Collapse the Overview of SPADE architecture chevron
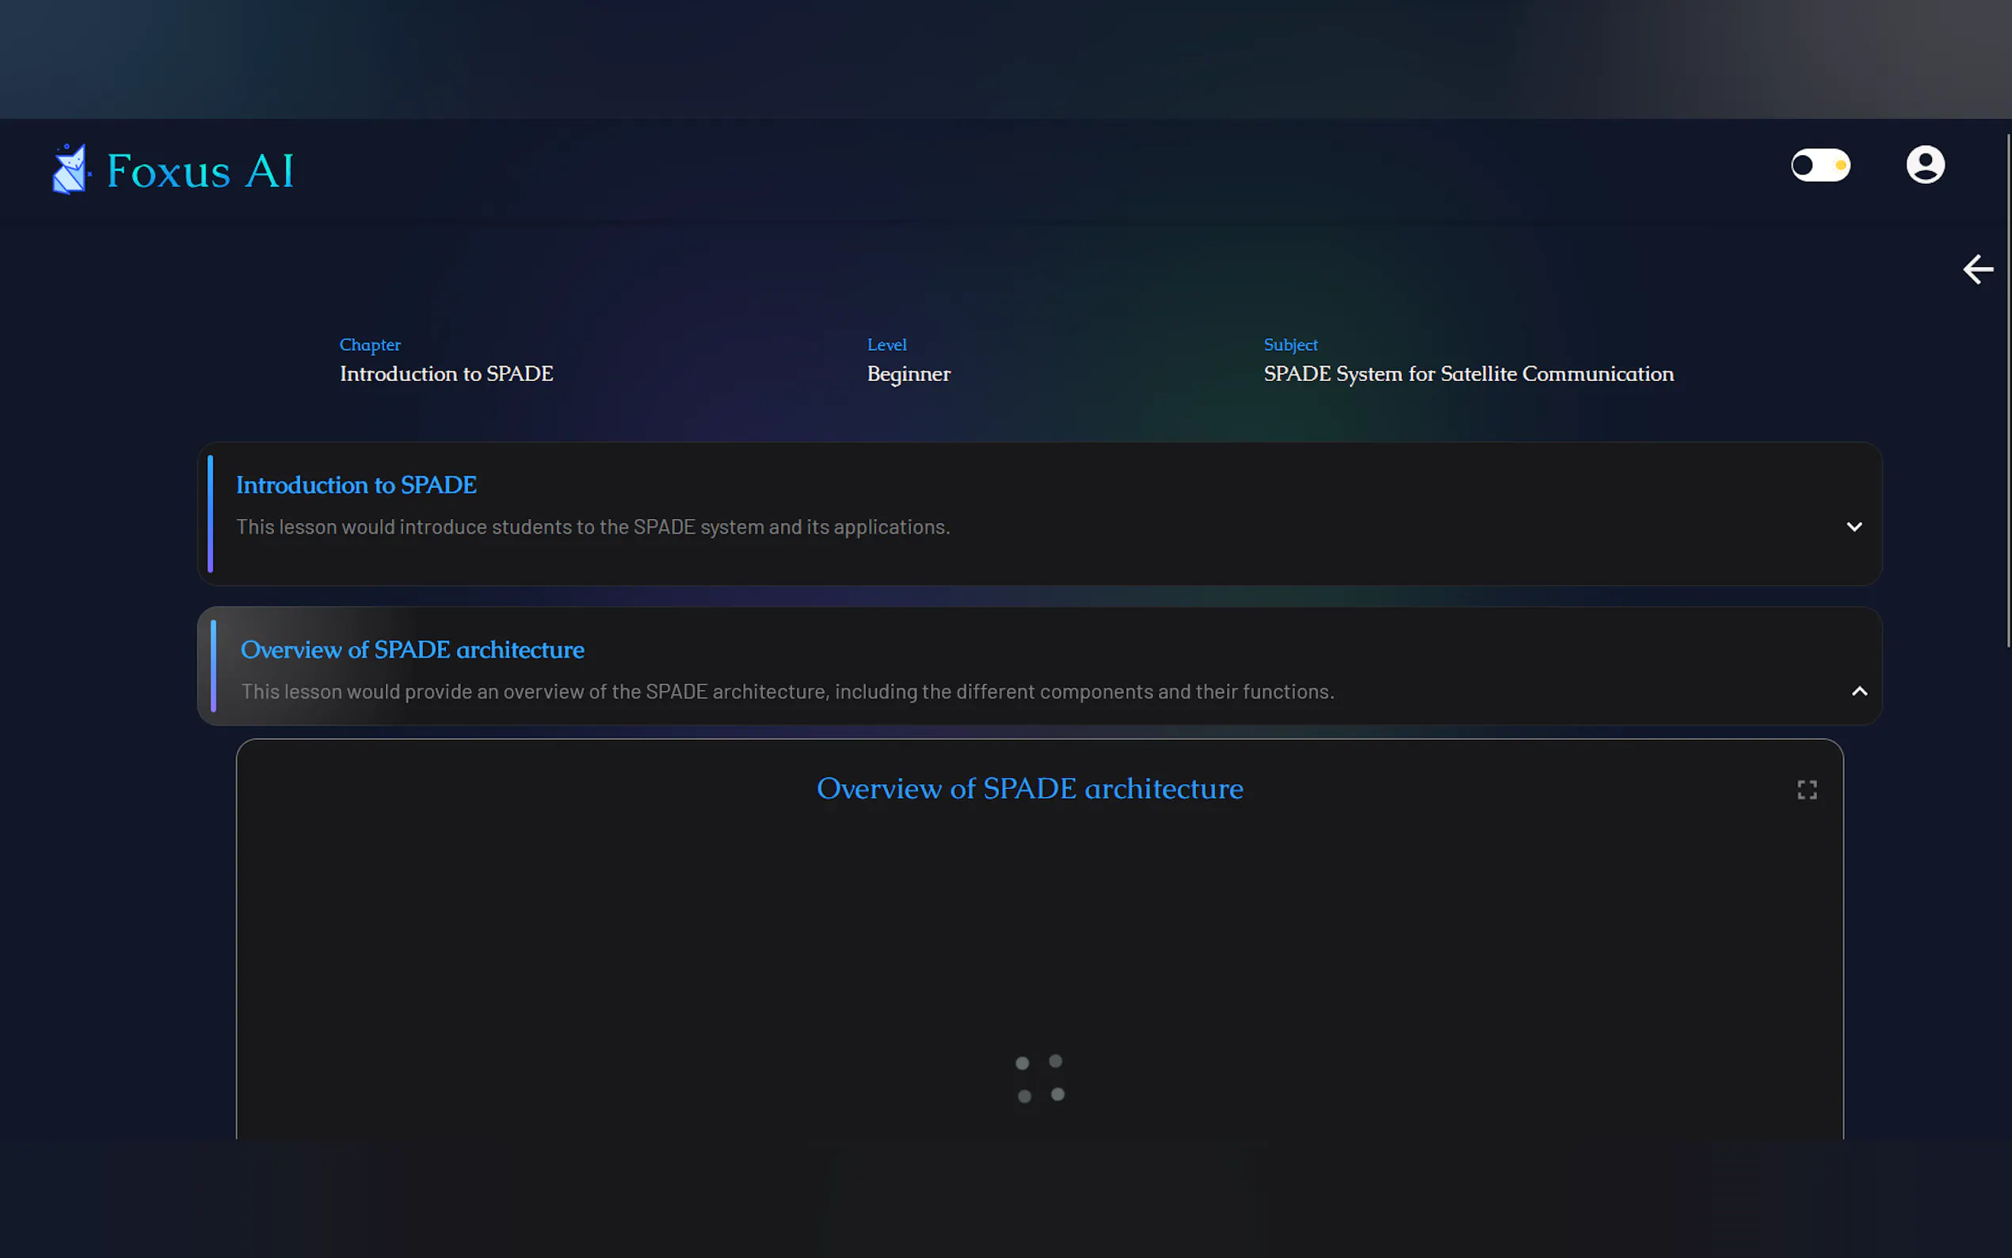 tap(1859, 692)
